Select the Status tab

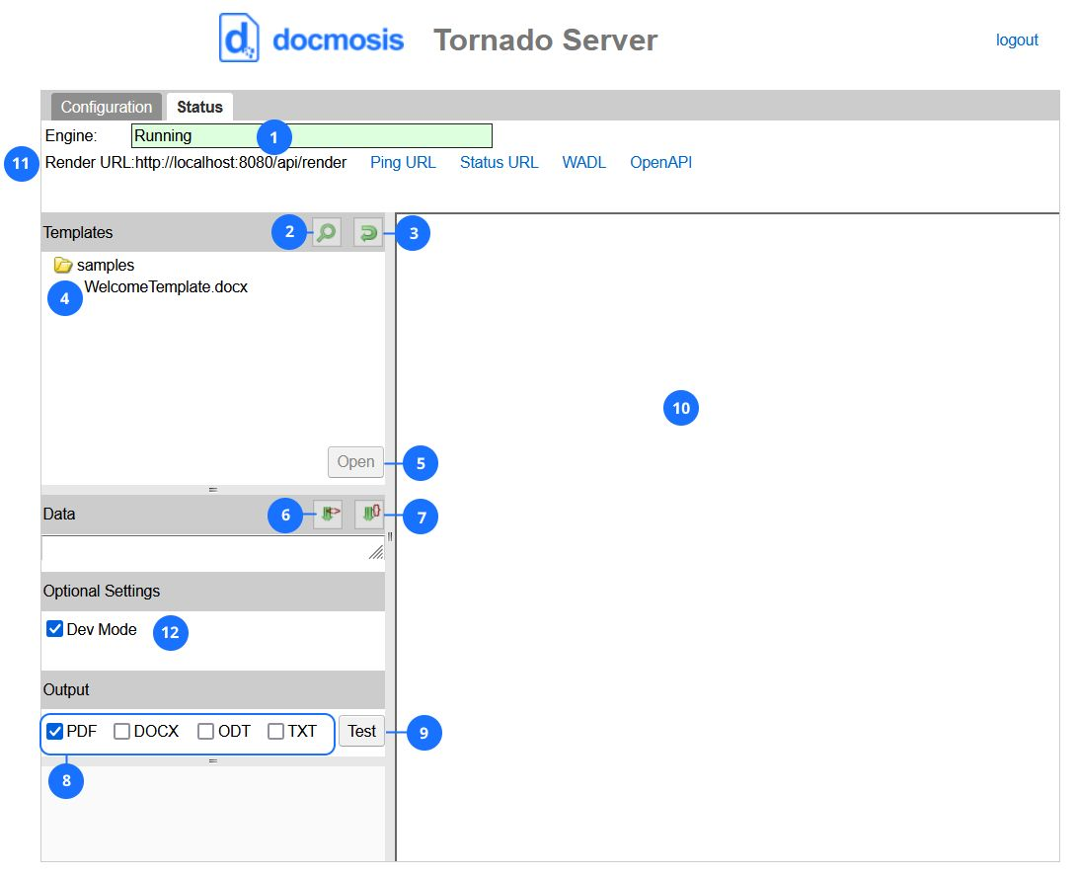[x=199, y=108]
